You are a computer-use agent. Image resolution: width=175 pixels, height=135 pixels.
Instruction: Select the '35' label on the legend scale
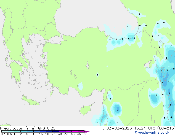(x=66, y=134)
